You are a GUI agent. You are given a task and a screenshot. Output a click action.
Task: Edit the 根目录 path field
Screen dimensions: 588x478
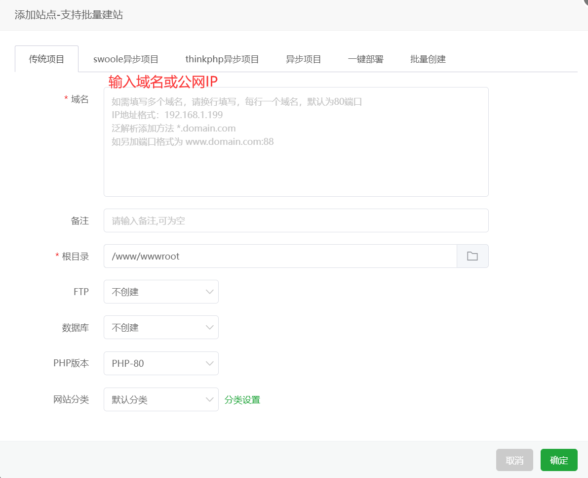(280, 256)
